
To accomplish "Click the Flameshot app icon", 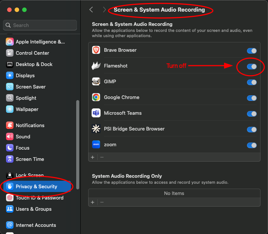I will click(x=96, y=66).
